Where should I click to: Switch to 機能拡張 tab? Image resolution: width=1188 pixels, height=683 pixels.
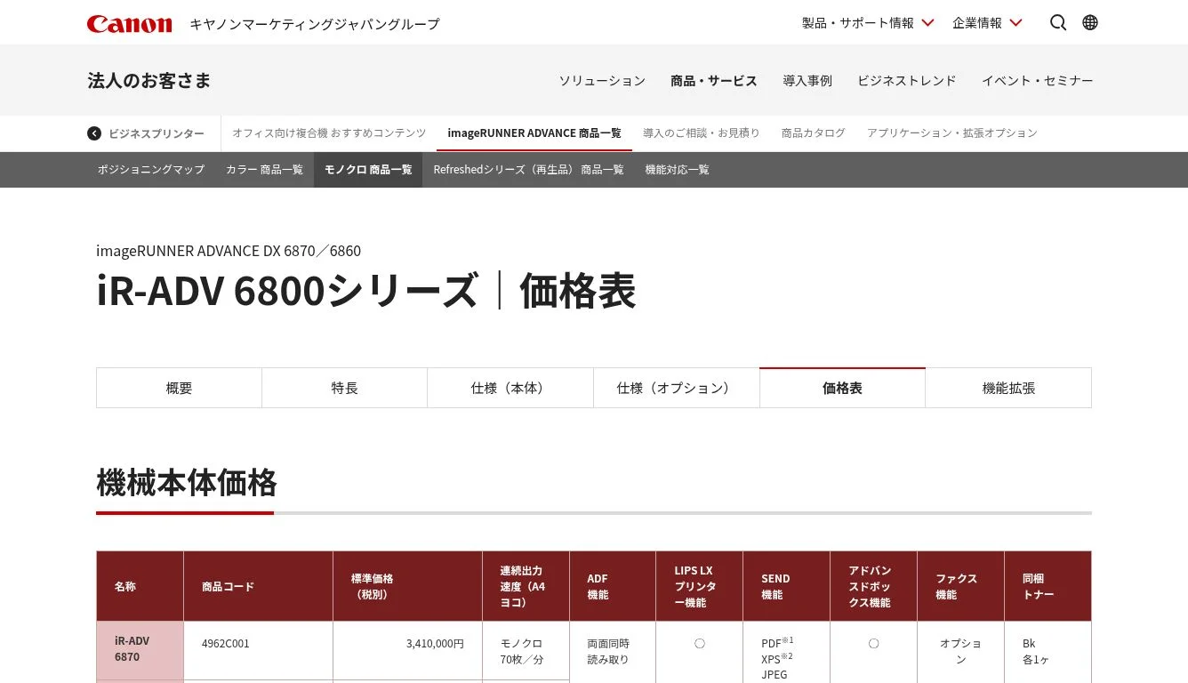coord(1008,388)
